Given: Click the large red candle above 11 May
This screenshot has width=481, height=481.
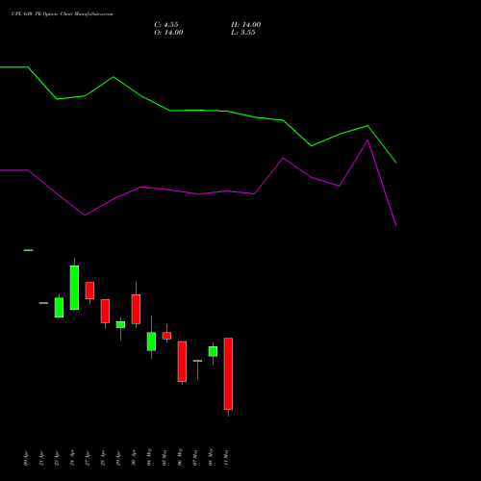Looking at the screenshot, I should (228, 373).
